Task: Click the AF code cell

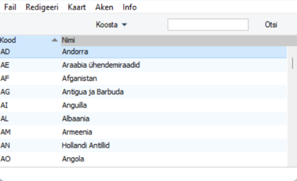Action: click(x=30, y=78)
